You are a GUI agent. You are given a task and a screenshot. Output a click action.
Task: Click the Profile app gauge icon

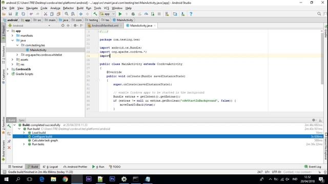click(146, 14)
